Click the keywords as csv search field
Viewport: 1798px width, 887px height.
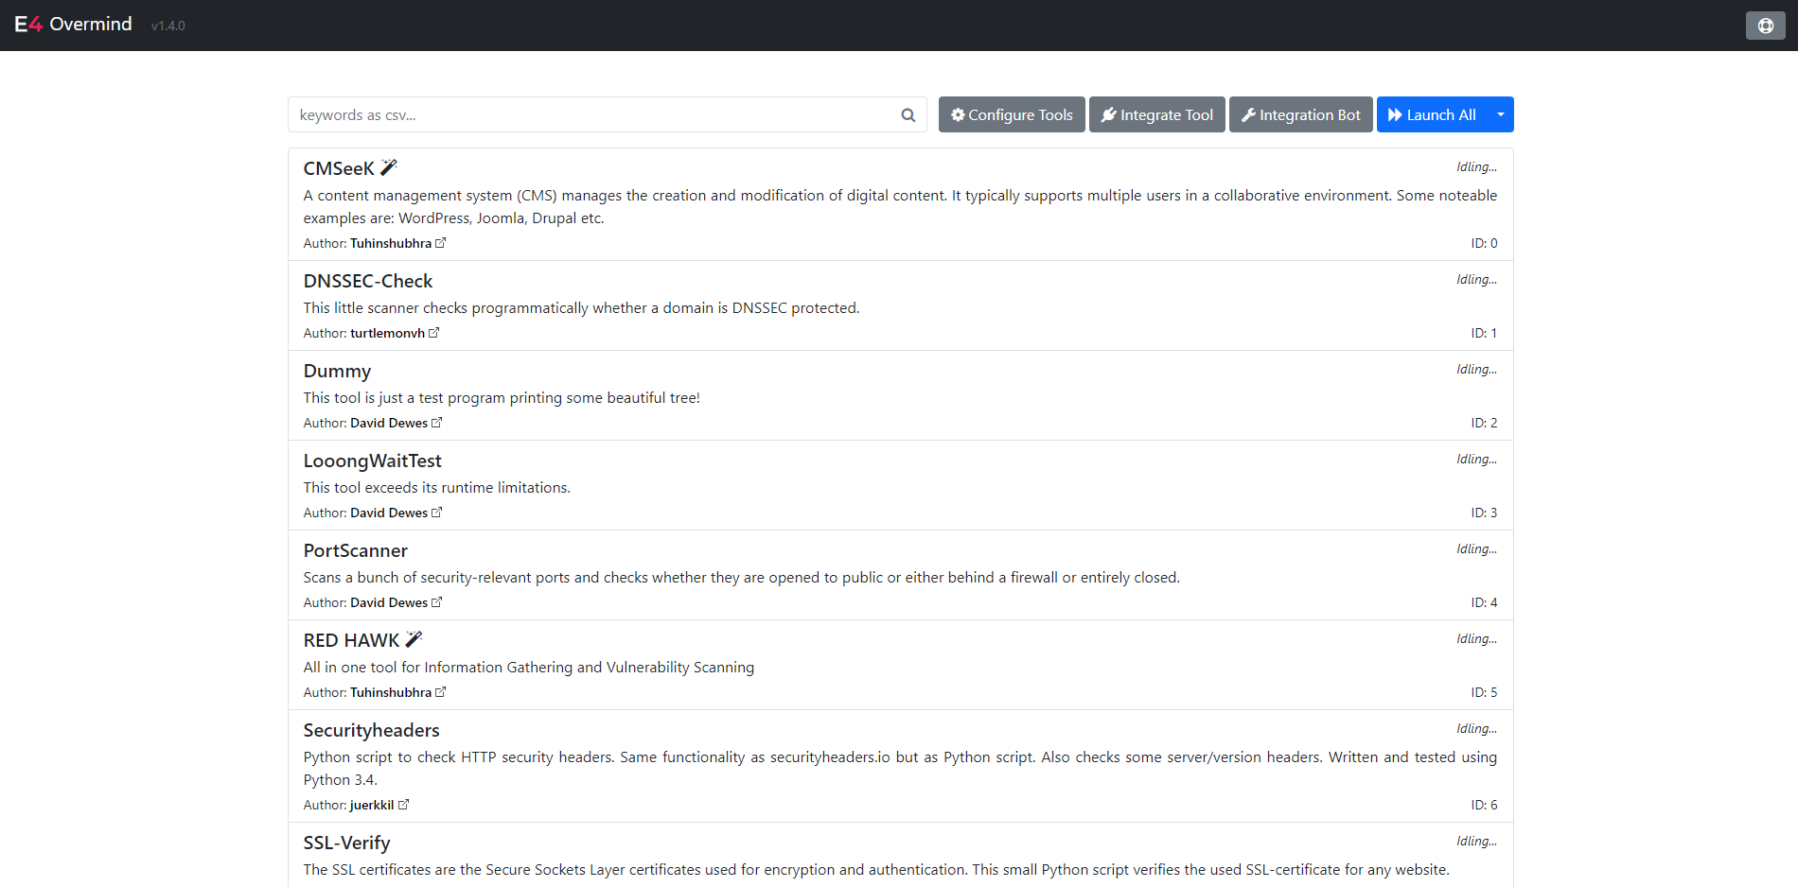tap(596, 114)
